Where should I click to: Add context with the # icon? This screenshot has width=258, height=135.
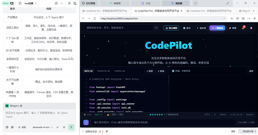point(12,127)
